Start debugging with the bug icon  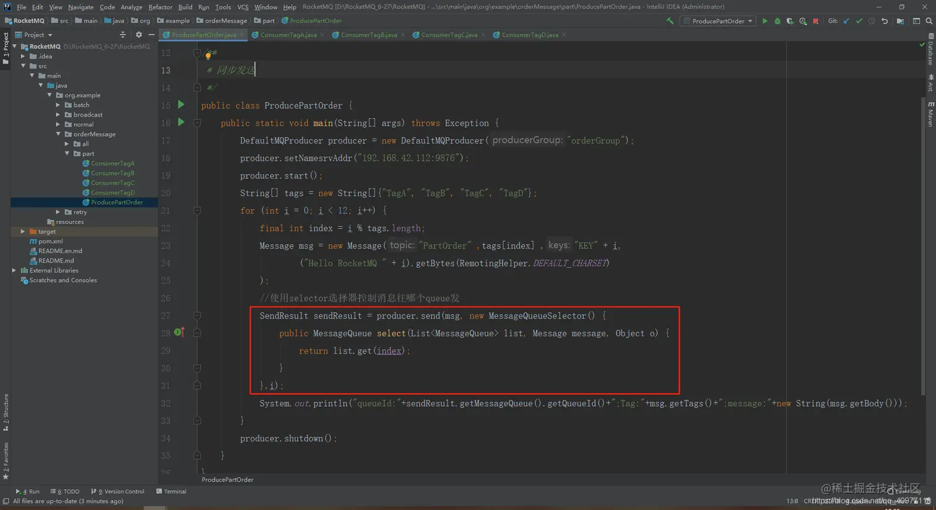[x=778, y=21]
